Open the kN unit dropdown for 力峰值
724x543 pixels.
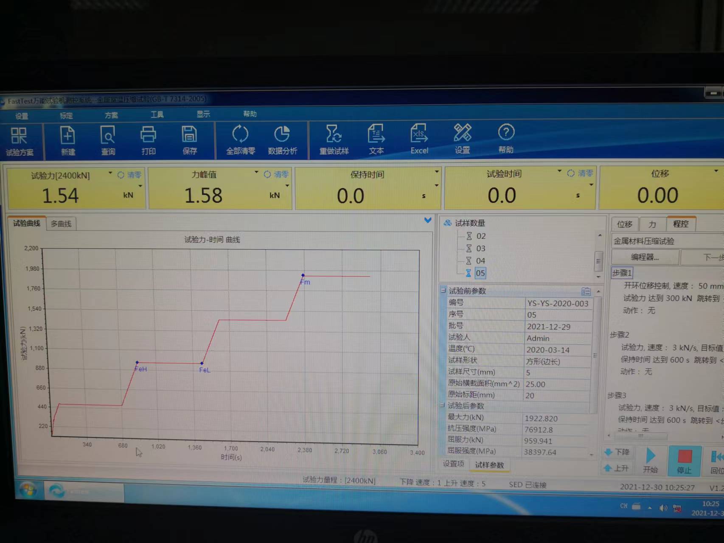[287, 186]
